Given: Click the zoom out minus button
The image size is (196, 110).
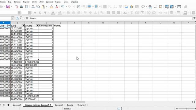Looking at the screenshot, I should pos(177,109).
